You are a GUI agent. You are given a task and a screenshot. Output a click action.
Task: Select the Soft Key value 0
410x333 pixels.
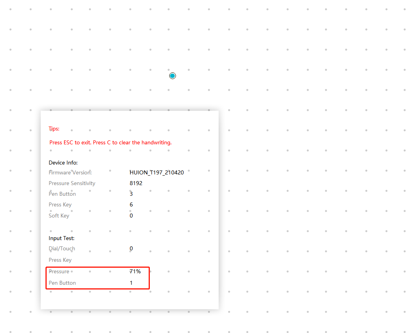click(131, 216)
